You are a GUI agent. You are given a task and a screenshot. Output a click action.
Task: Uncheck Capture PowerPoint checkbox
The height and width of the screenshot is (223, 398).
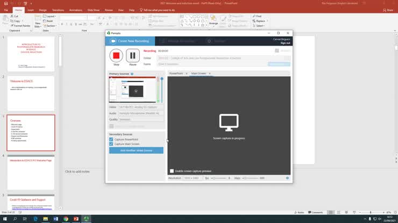coord(111,139)
